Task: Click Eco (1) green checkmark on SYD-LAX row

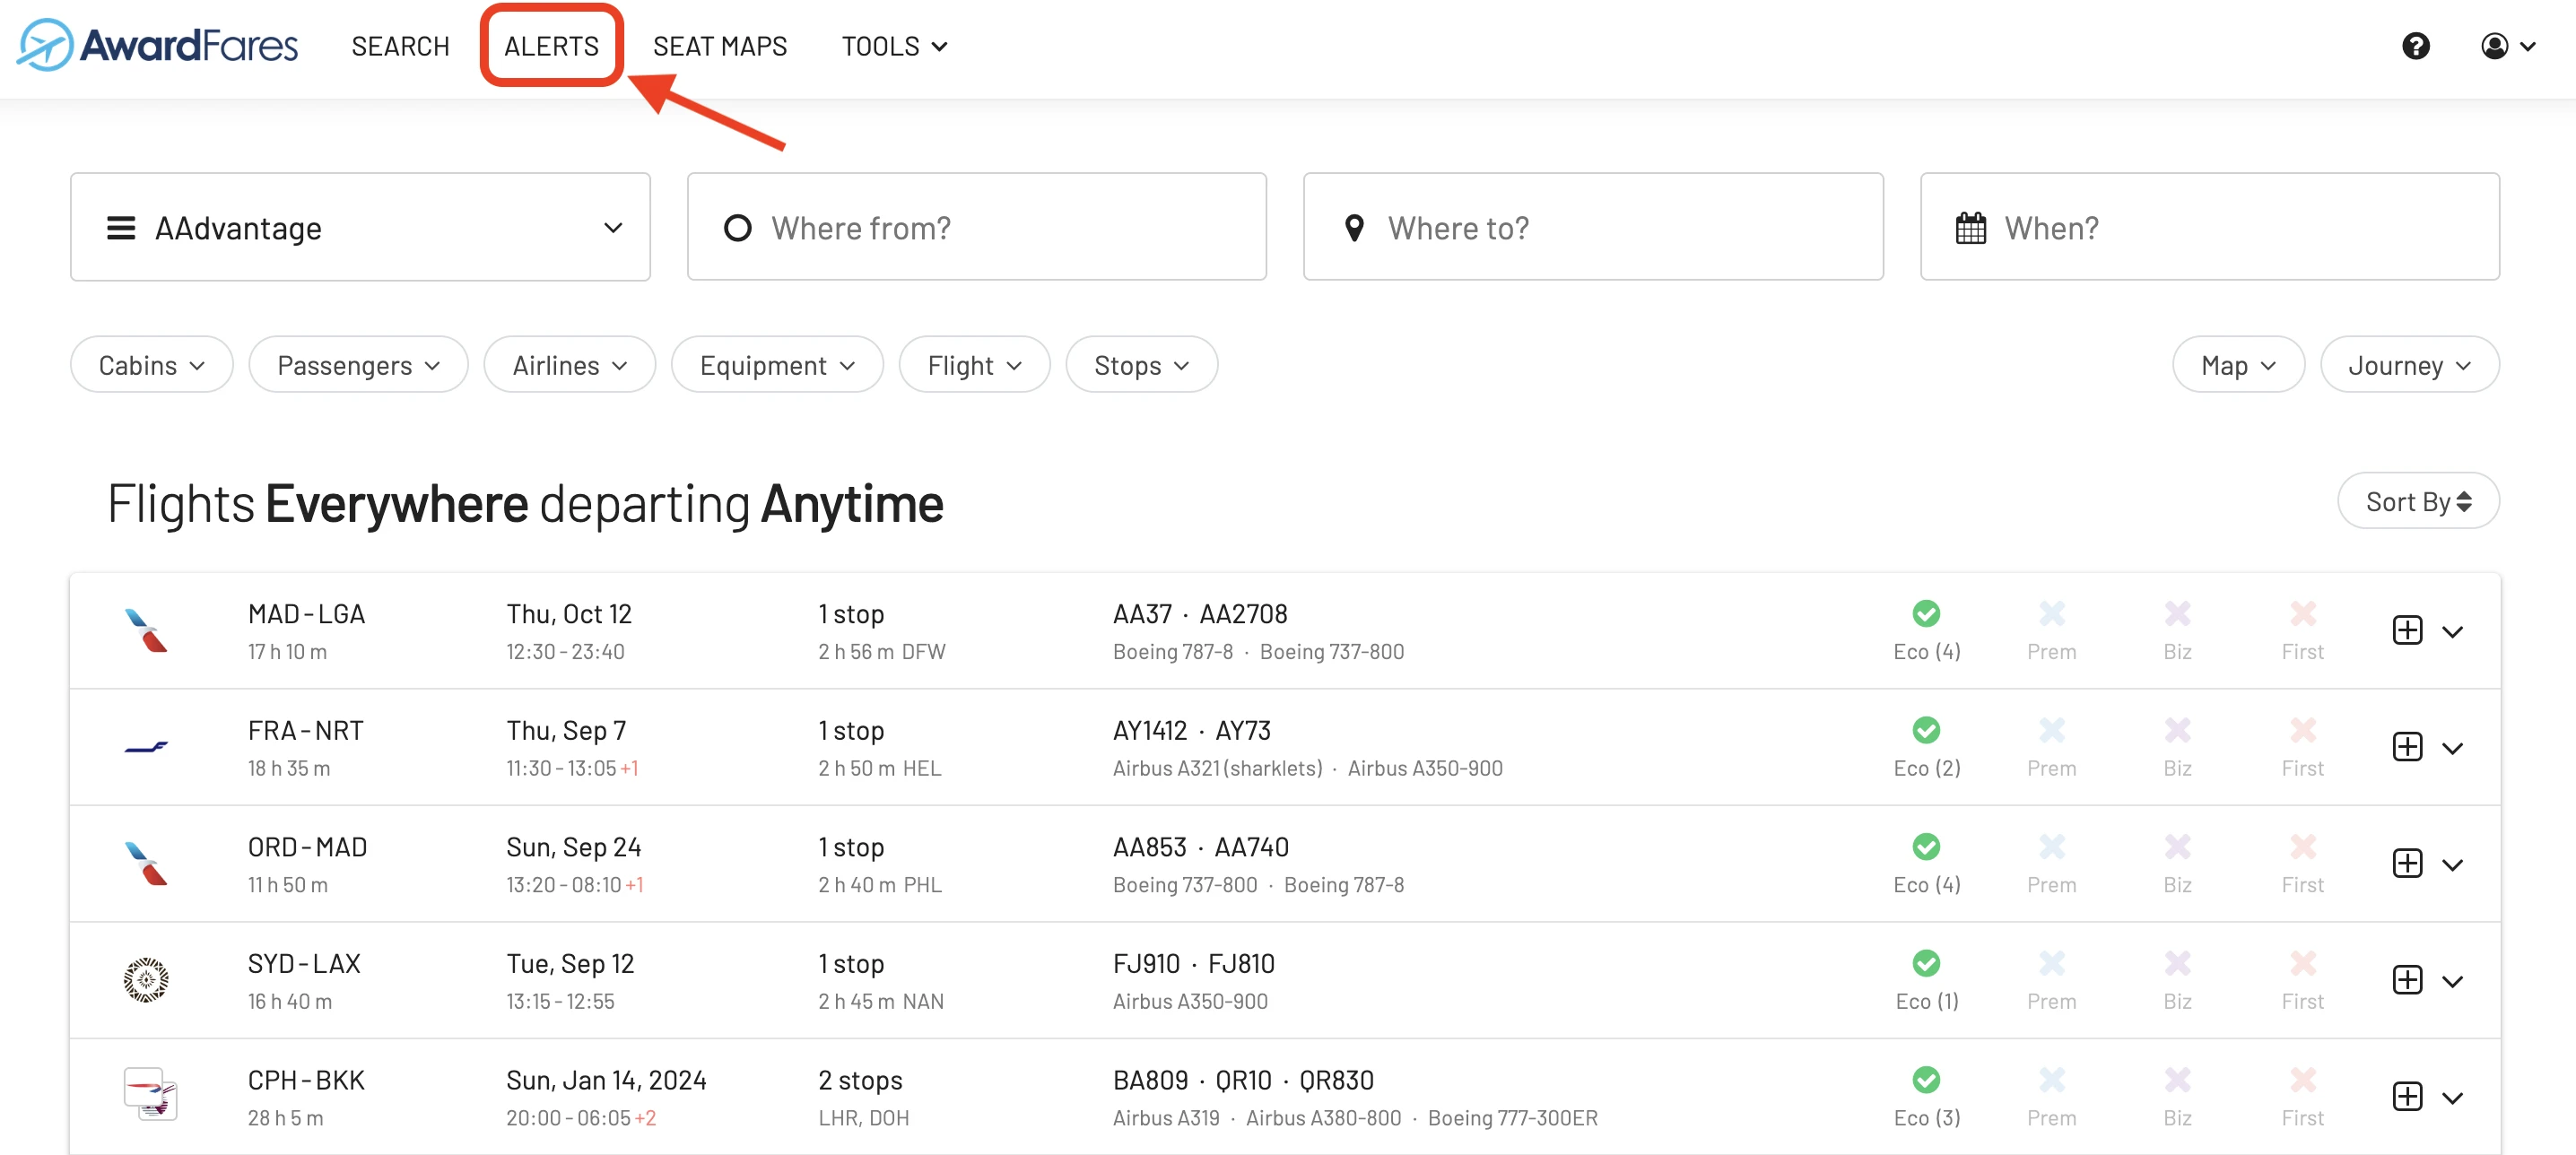Action: click(x=1926, y=963)
